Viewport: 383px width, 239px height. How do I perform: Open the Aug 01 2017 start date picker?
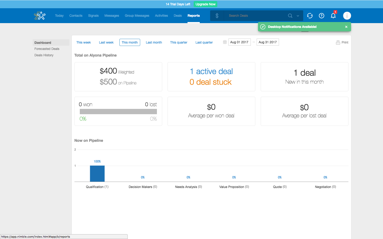click(239, 42)
